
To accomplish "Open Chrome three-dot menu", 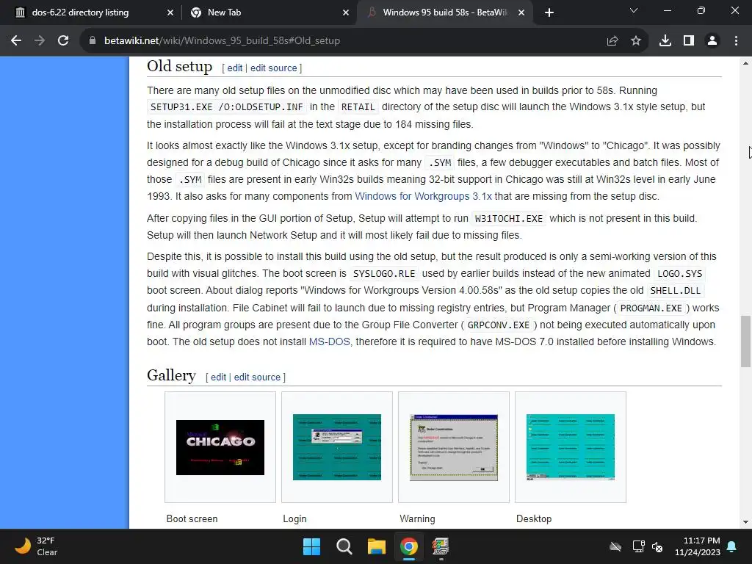I will pos(736,41).
